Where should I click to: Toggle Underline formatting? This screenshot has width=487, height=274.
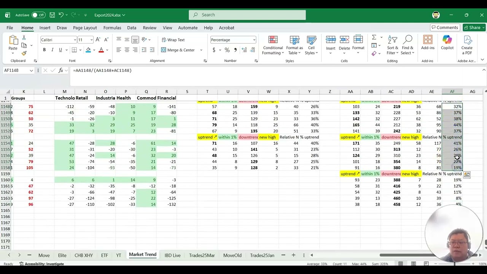60,50
